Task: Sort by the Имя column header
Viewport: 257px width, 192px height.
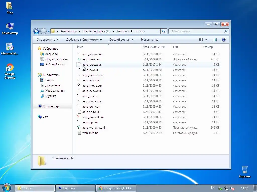Action: [x=80, y=47]
